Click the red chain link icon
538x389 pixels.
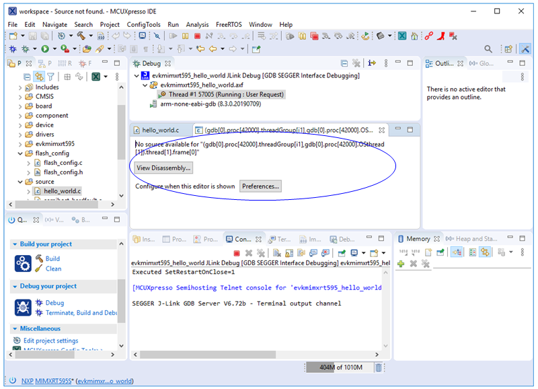[428, 36]
